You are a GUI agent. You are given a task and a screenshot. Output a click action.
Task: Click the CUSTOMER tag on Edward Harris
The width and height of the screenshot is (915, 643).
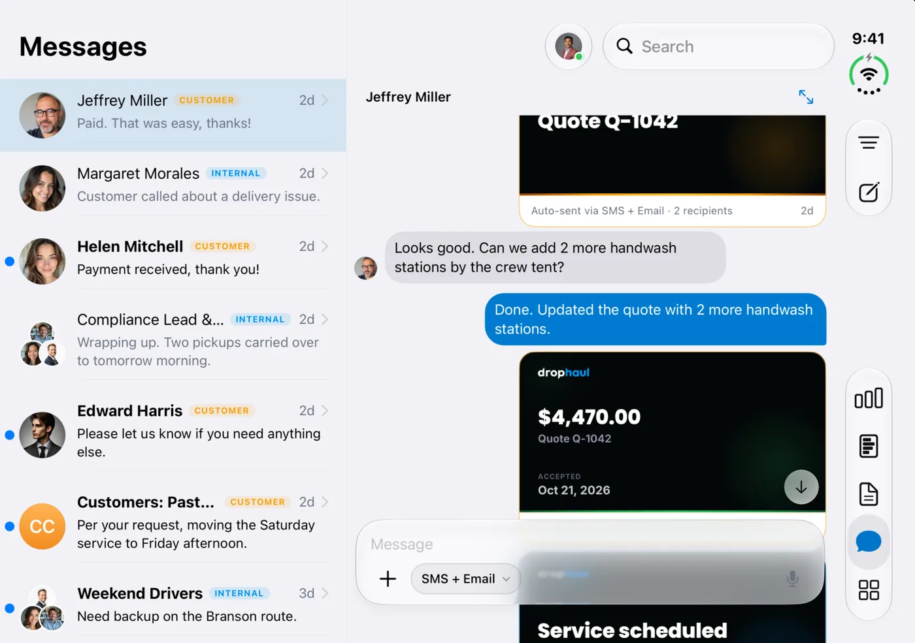point(222,411)
